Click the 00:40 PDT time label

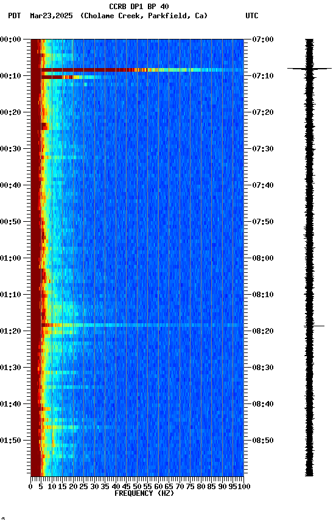tap(10, 185)
